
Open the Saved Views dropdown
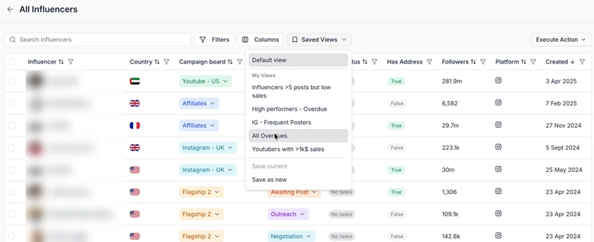(319, 39)
